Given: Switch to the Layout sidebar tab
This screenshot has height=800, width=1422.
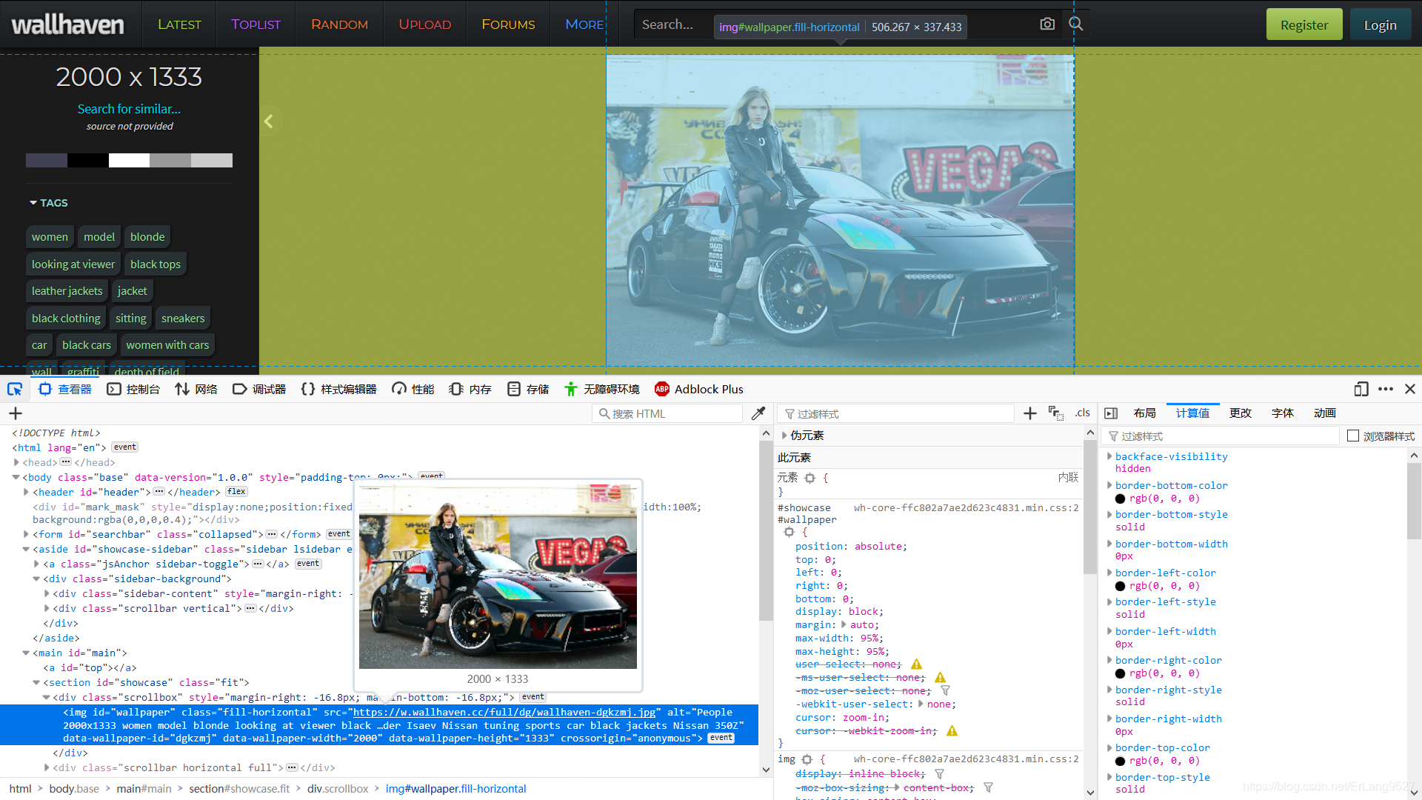Looking at the screenshot, I should [1144, 413].
